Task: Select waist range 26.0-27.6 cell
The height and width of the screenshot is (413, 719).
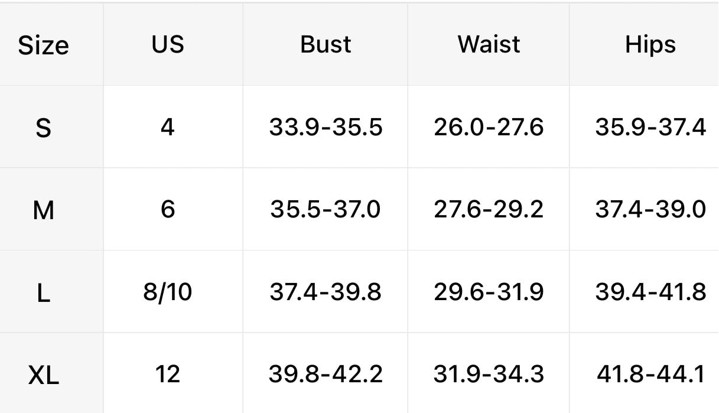Action: 489,126
